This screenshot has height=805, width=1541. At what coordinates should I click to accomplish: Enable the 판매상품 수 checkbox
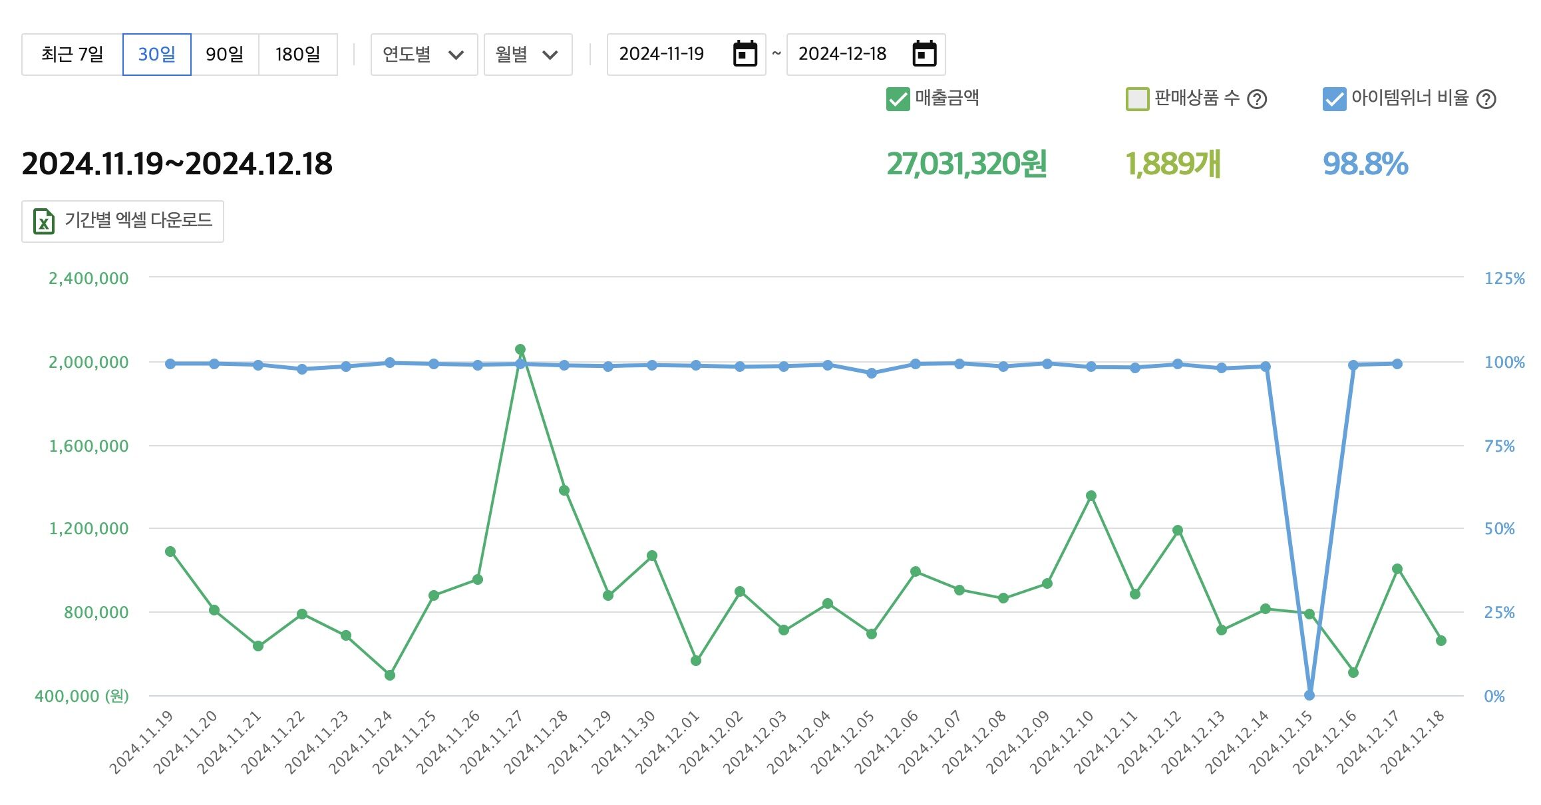[x=1137, y=99]
